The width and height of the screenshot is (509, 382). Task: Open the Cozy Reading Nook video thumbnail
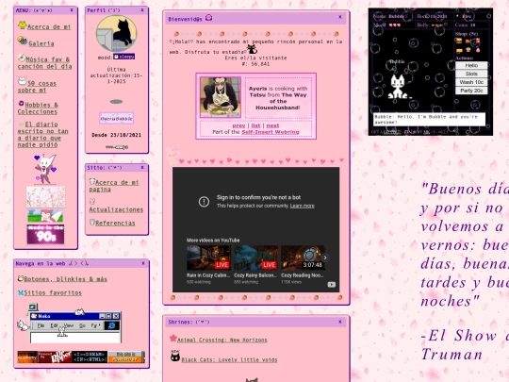click(303, 257)
